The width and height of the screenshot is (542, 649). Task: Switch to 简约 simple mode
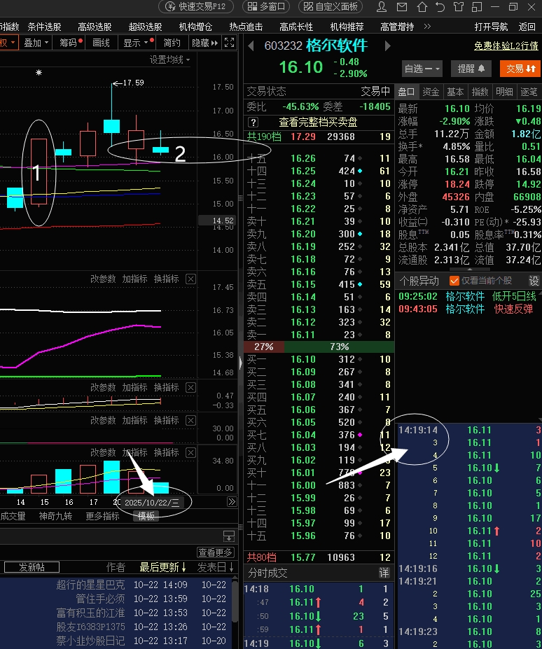coord(172,43)
